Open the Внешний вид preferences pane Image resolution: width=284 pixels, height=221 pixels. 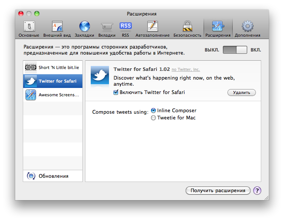pyautogui.click(x=57, y=29)
